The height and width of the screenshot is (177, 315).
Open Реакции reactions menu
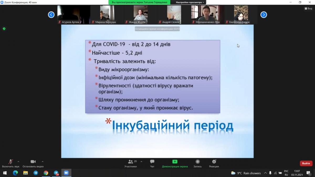coord(214,163)
